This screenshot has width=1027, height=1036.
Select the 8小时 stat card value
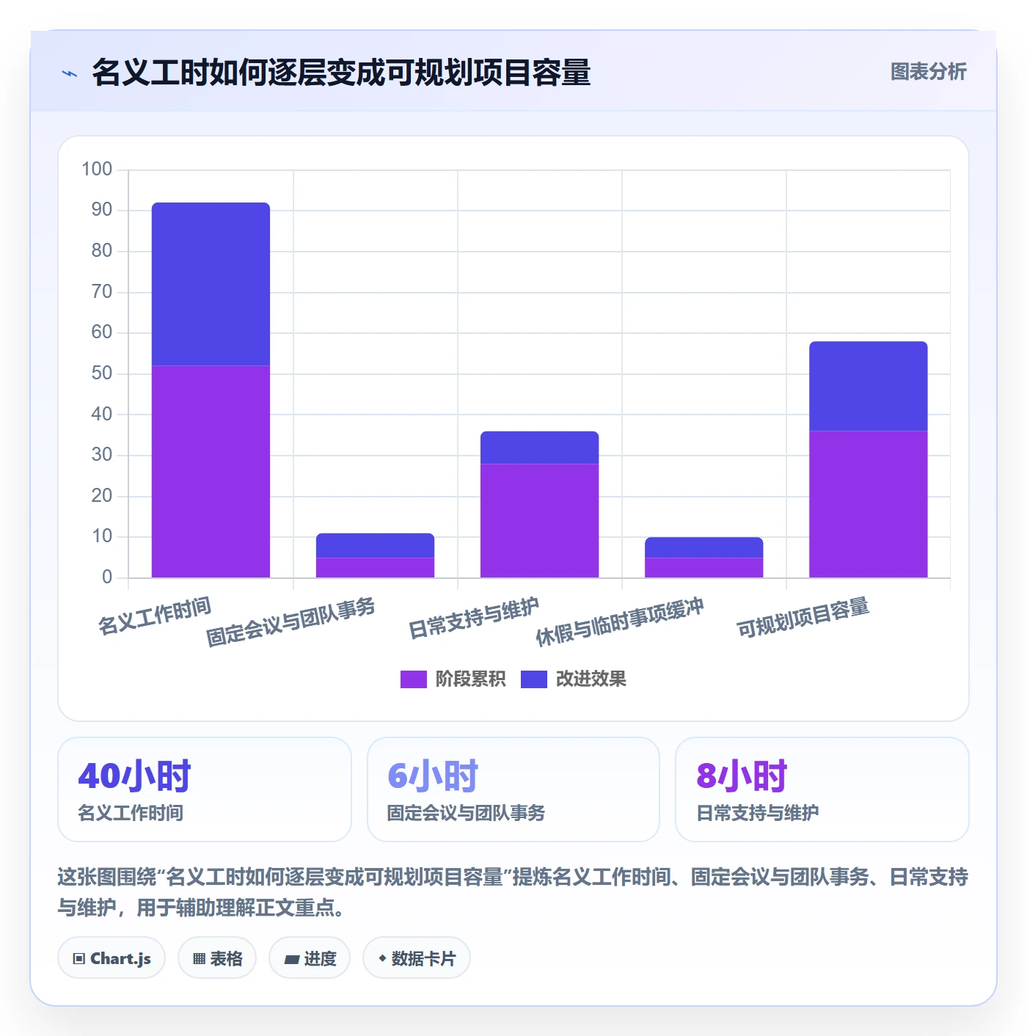click(742, 776)
